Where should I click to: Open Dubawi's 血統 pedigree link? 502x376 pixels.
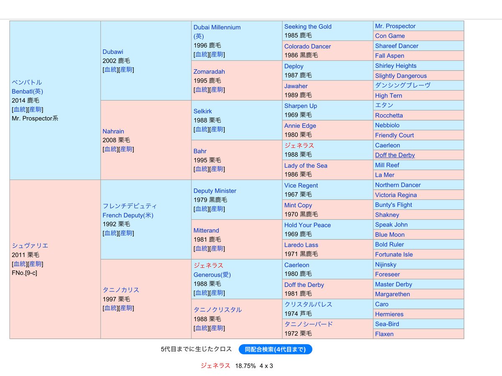coord(110,70)
